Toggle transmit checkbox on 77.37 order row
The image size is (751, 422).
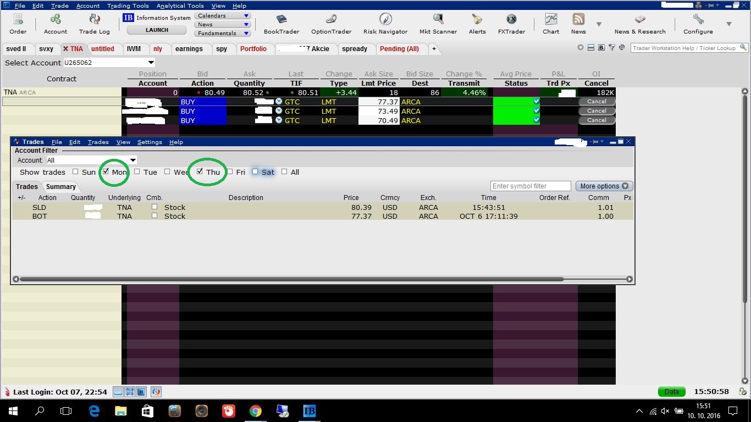pyautogui.click(x=537, y=101)
